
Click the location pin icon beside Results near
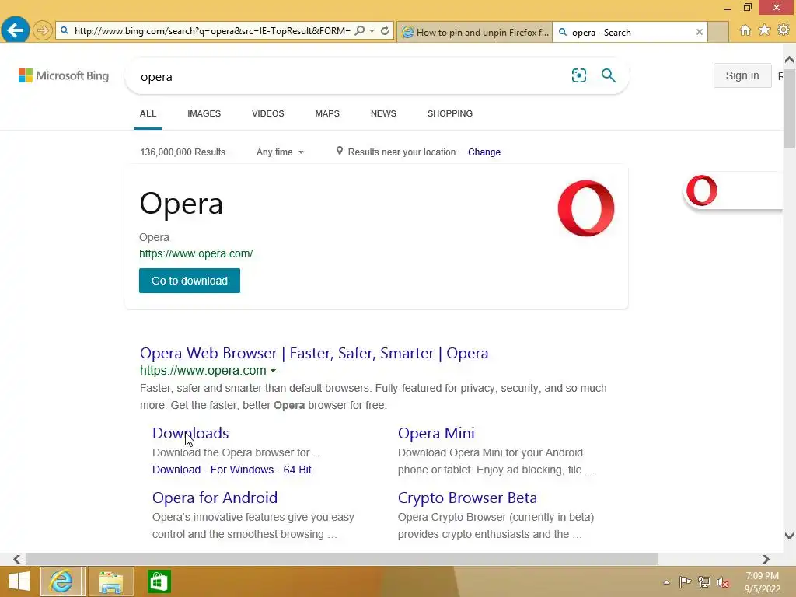click(340, 152)
